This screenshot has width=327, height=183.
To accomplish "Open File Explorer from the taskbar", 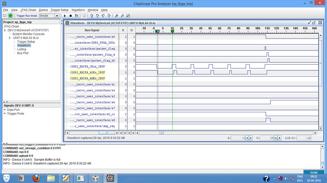I will coord(51,178).
